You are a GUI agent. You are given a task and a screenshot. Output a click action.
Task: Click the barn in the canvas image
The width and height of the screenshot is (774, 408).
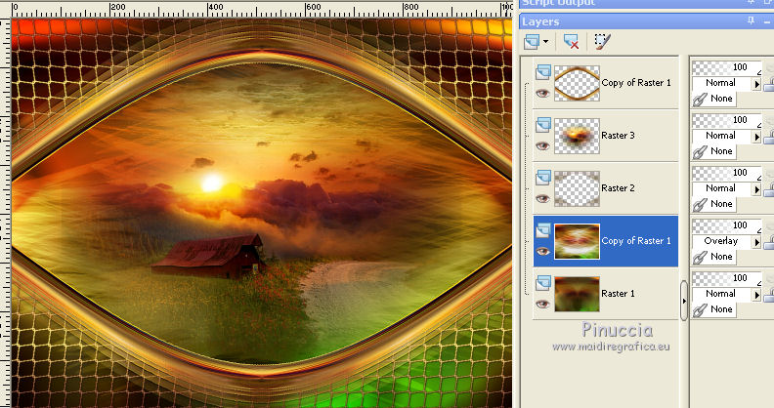pos(209,256)
